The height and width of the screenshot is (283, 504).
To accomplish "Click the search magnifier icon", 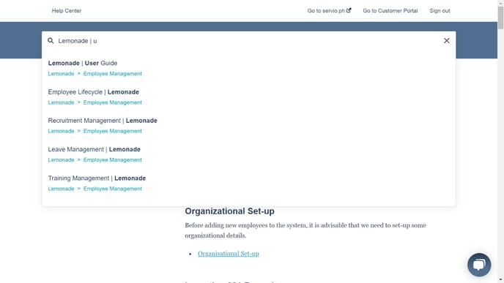I will click(51, 41).
